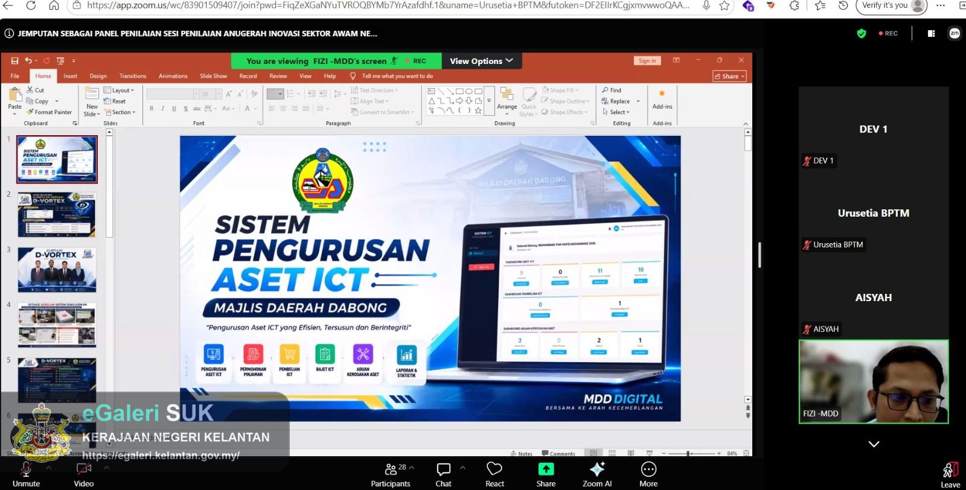Show meeting information icon
This screenshot has width=966, height=490.
9,34
